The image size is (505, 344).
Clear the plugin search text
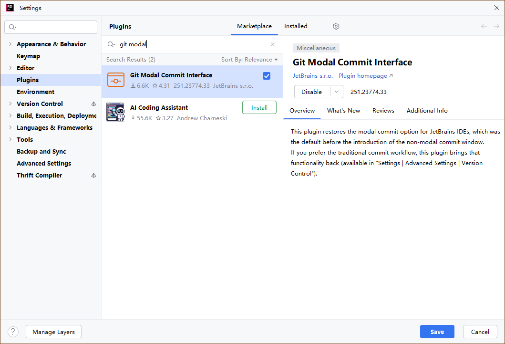[273, 44]
